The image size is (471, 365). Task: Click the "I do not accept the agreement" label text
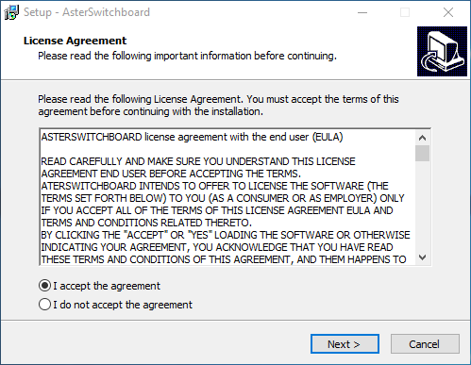(x=123, y=305)
